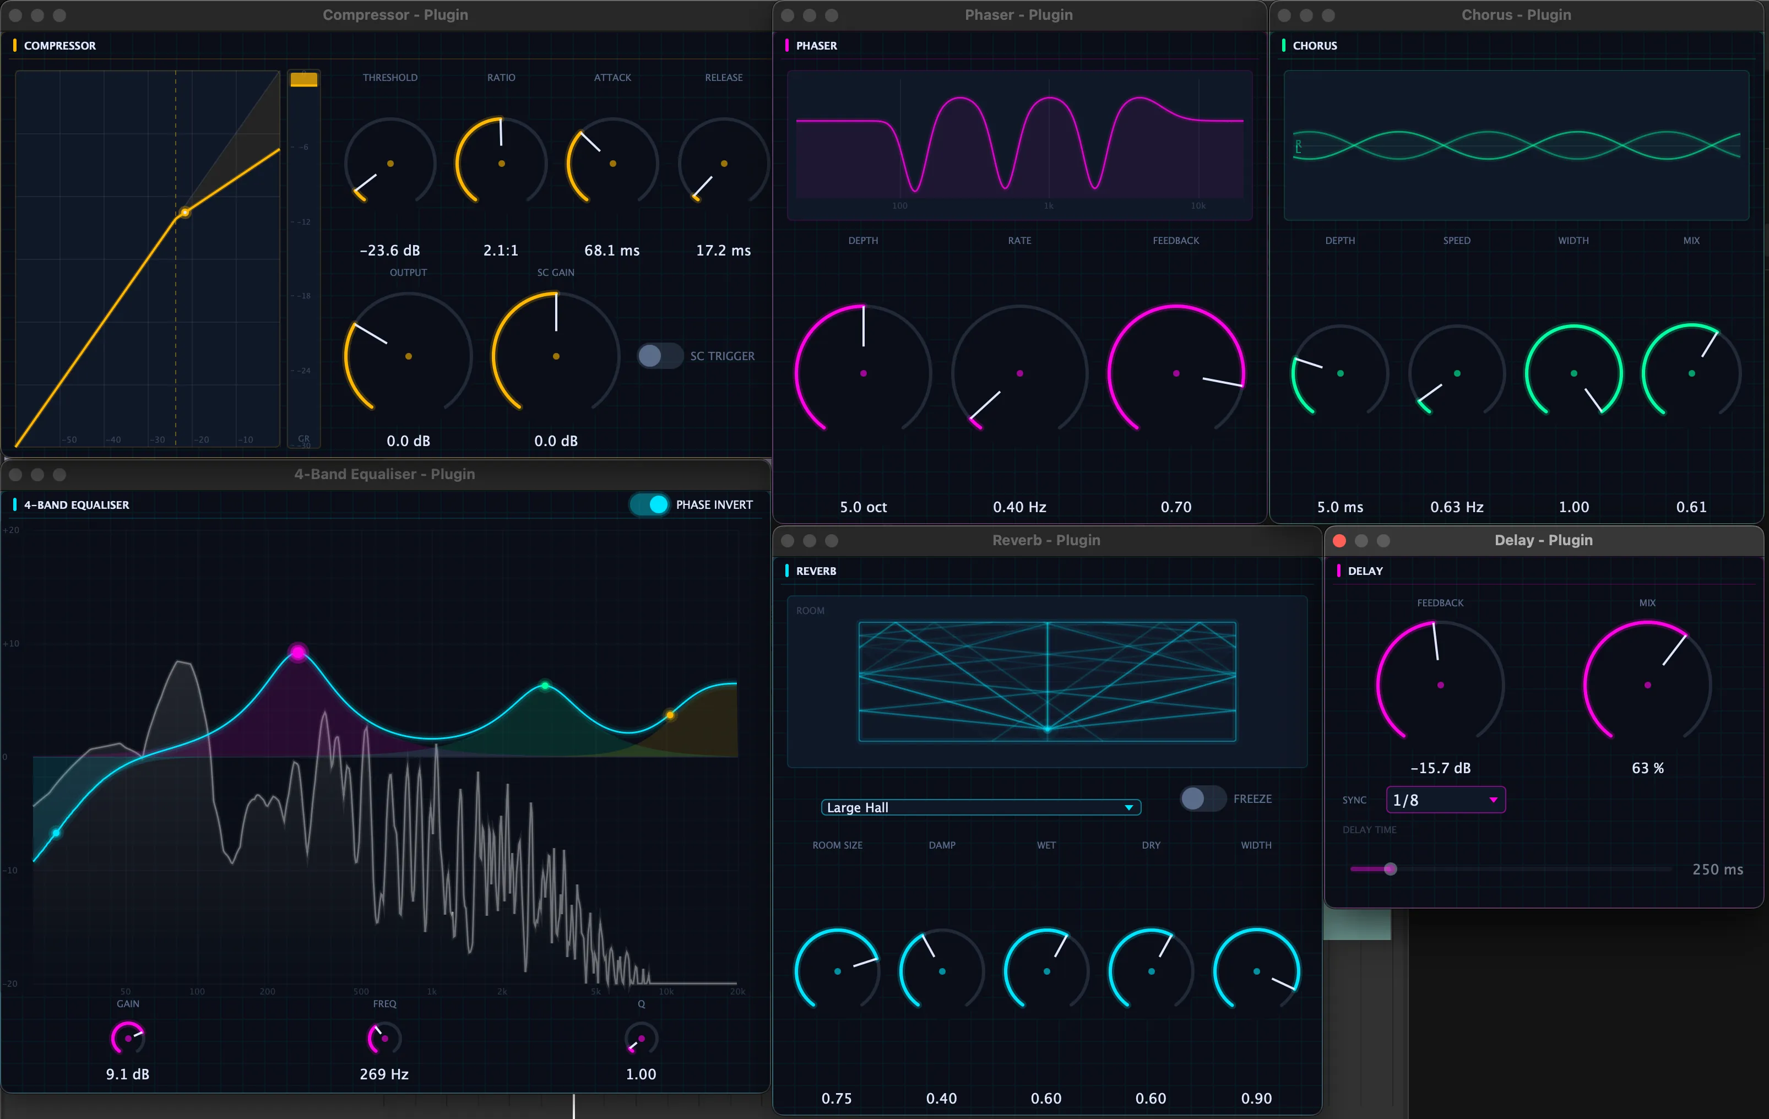Click the Delay time value 250 ms
This screenshot has height=1119, width=1769.
(x=1718, y=869)
